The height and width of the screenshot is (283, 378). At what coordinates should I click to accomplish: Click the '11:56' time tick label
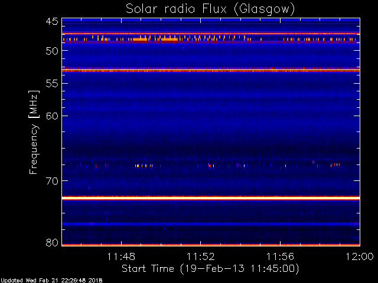coord(281,256)
